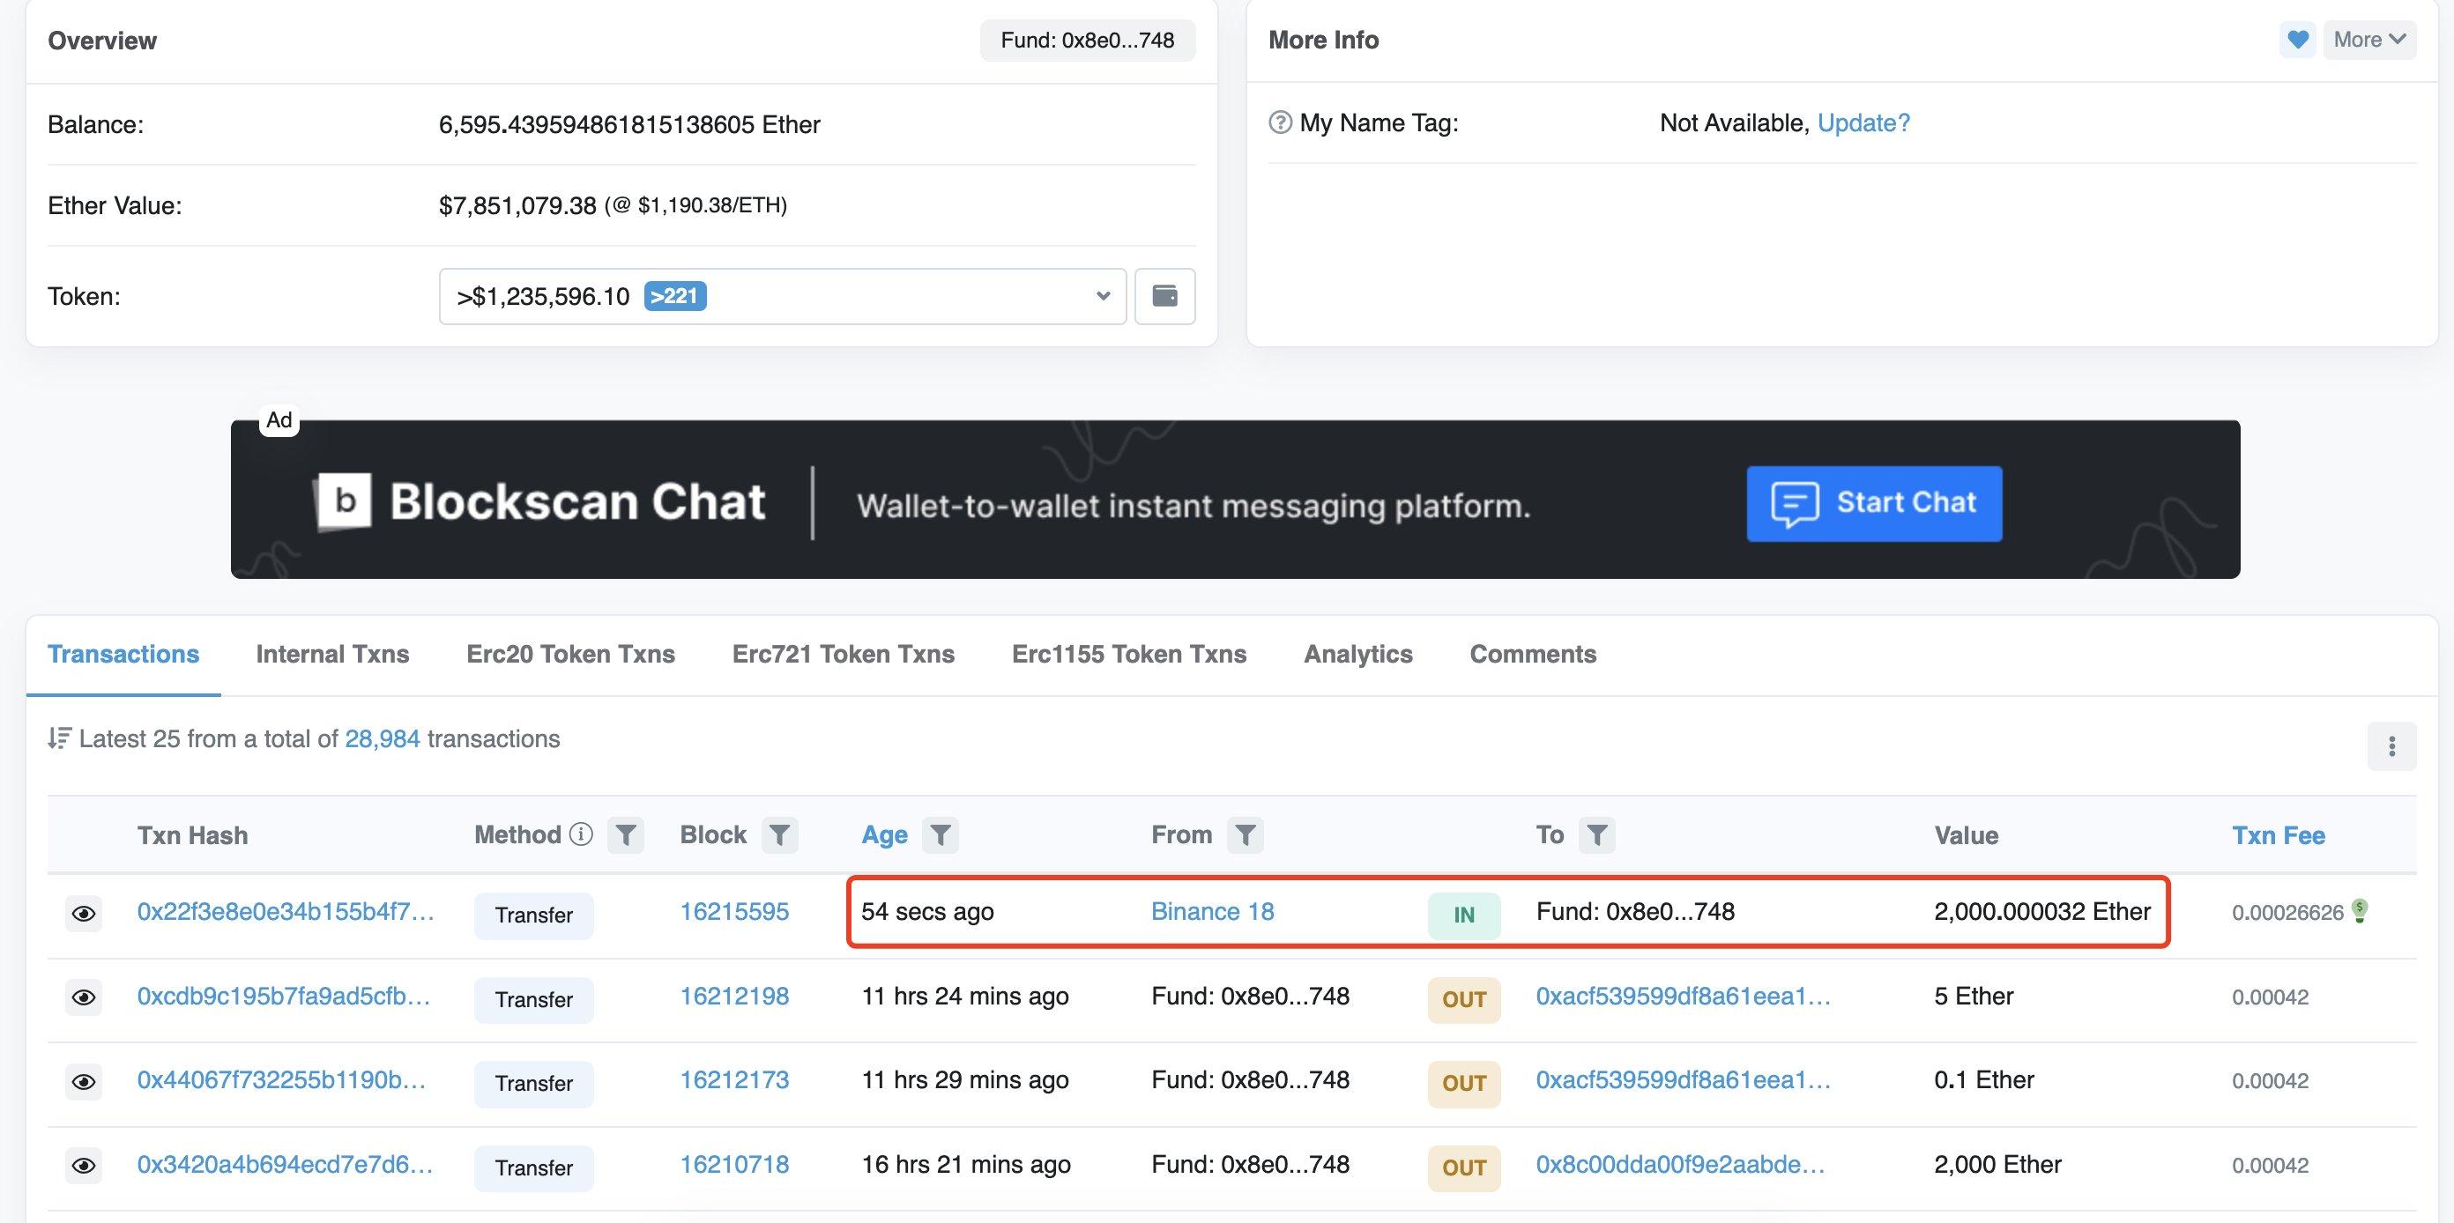Open block 16215595 link
Screen dimensions: 2454x1223
[733, 912]
